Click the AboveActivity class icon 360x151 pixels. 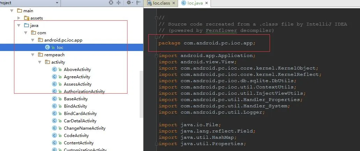click(x=54, y=70)
